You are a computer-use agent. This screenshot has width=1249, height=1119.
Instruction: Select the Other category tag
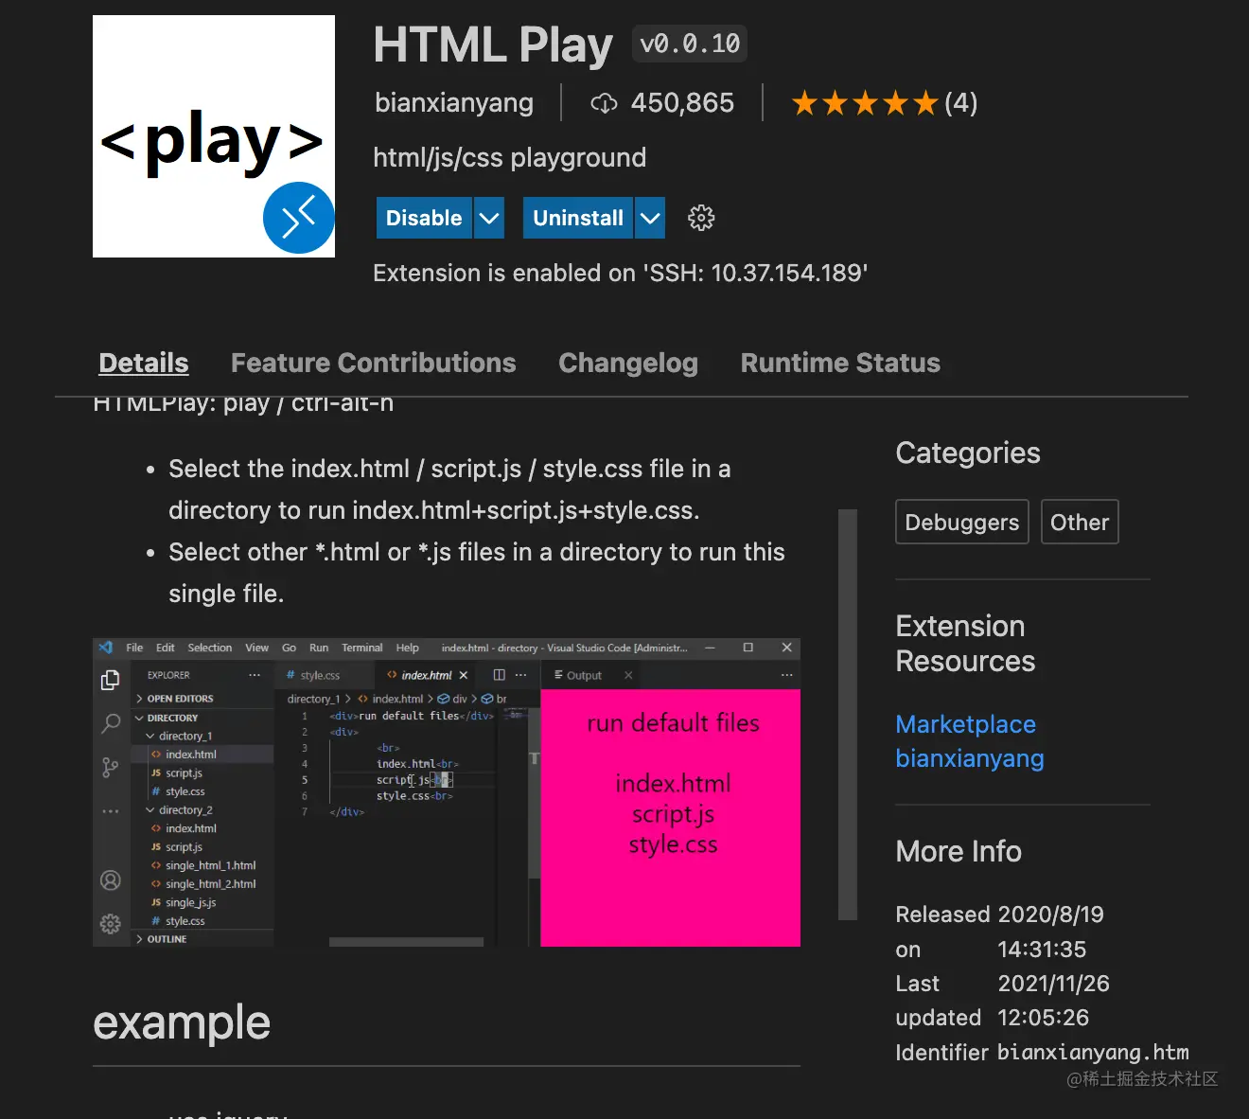[x=1080, y=522]
